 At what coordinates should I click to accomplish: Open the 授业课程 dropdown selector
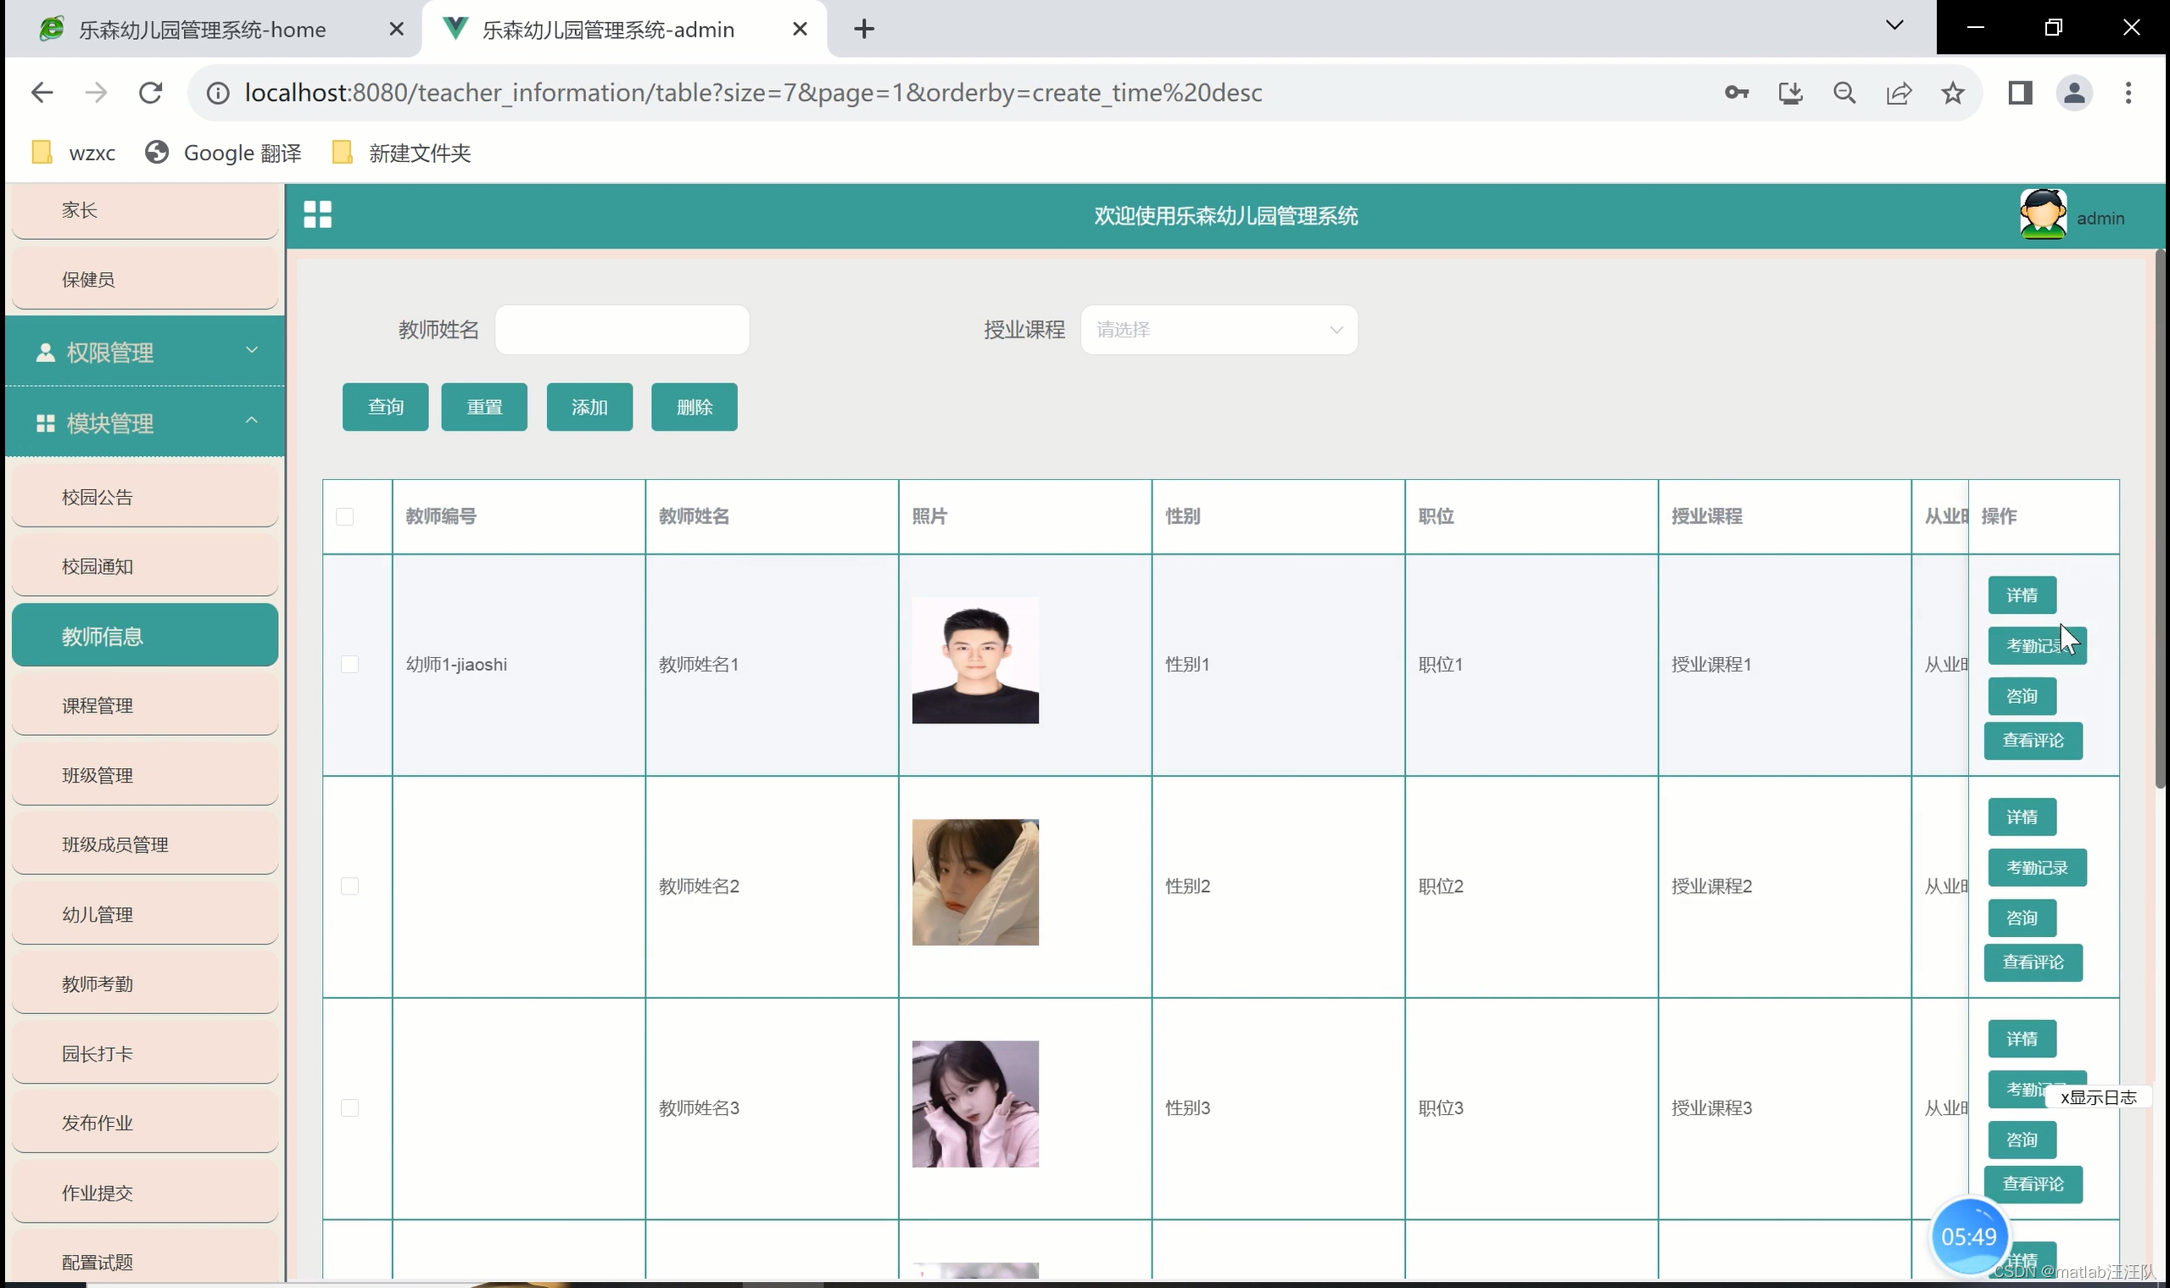point(1218,330)
